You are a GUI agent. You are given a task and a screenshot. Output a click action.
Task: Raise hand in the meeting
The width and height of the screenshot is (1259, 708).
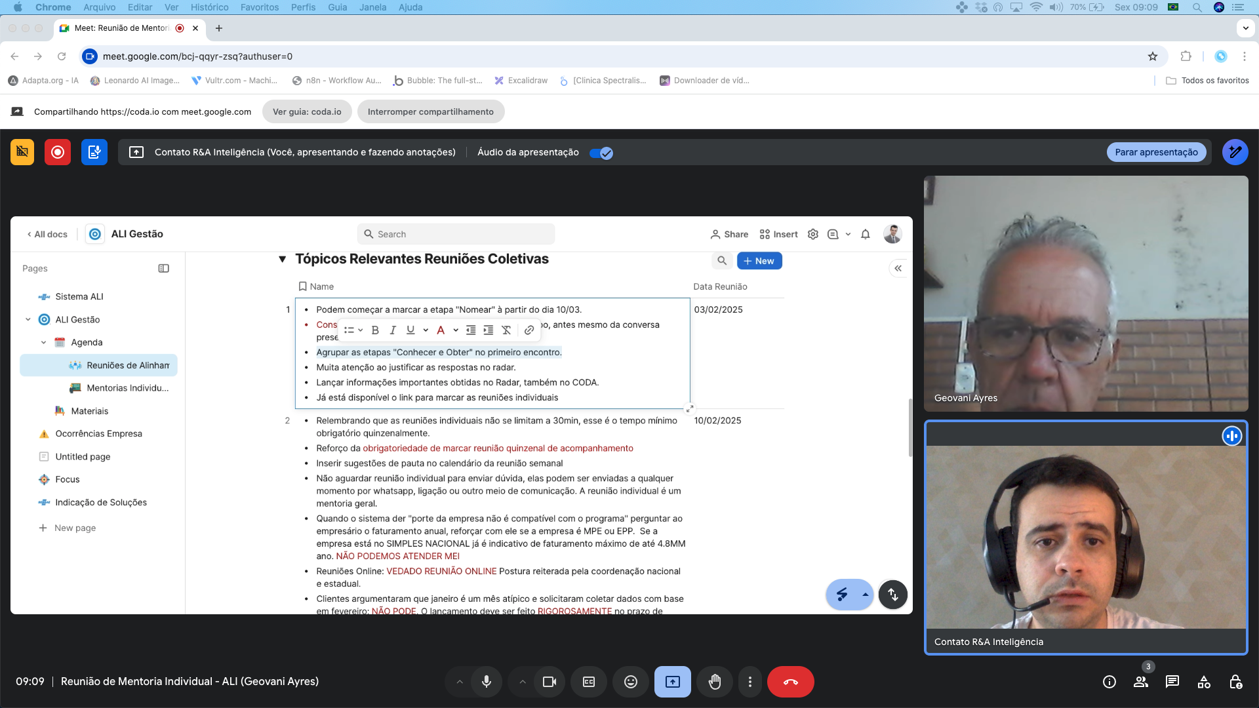coord(714,682)
